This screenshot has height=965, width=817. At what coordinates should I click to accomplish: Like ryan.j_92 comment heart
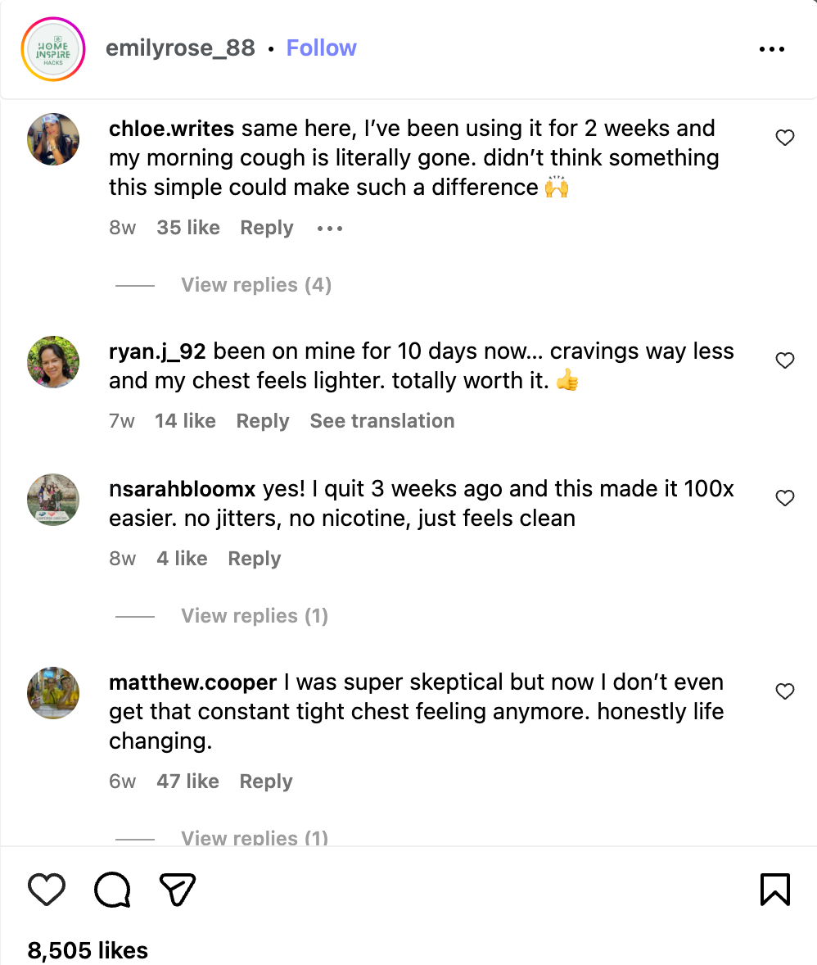click(785, 360)
